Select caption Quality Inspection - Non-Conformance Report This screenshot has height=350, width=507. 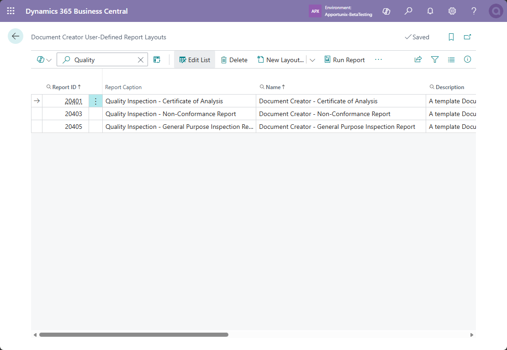pyautogui.click(x=179, y=114)
